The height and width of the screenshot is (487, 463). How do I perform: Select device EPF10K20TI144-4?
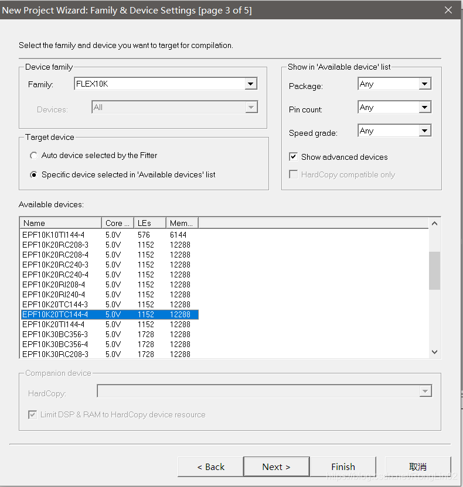pos(53,324)
